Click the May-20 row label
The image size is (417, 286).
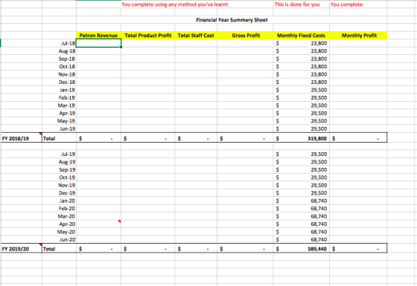tap(66, 232)
